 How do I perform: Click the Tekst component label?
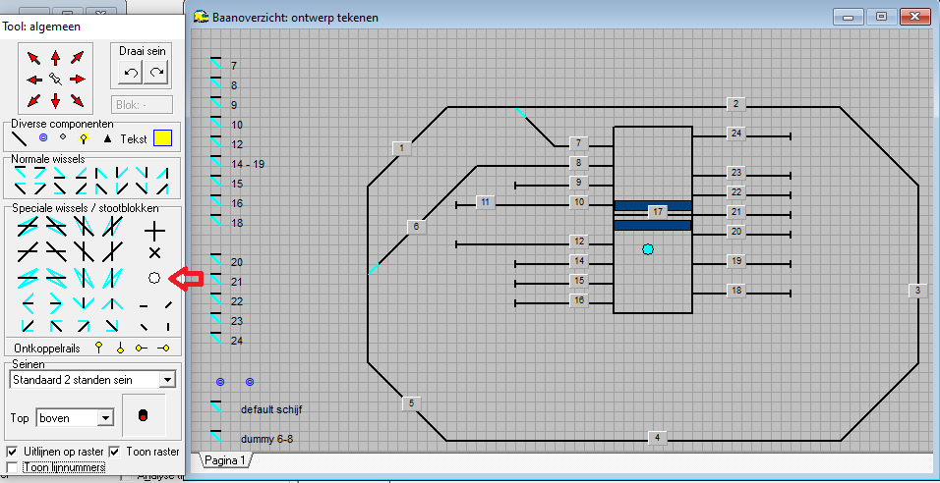[x=134, y=139]
